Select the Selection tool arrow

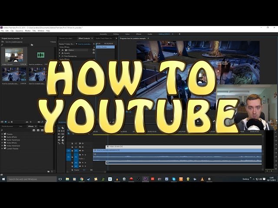pyautogui.click(x=59, y=128)
